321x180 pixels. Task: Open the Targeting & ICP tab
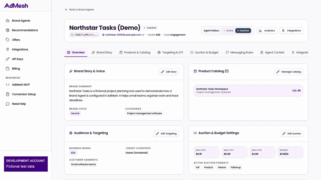[170, 52]
